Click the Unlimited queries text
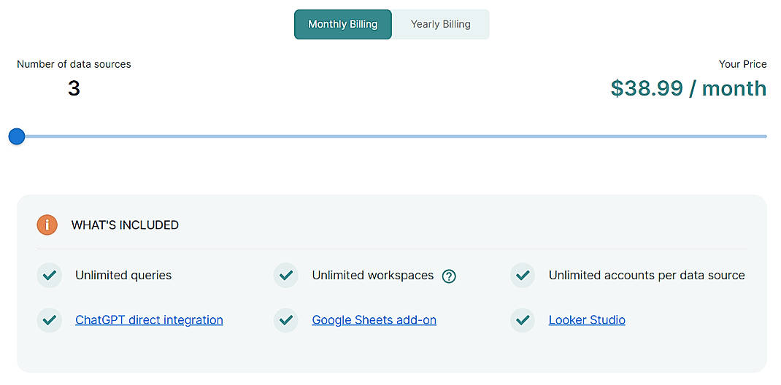The image size is (781, 385). [123, 275]
